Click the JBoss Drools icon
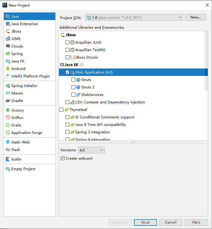The height and width of the screenshot is (229, 212). pos(72,57)
